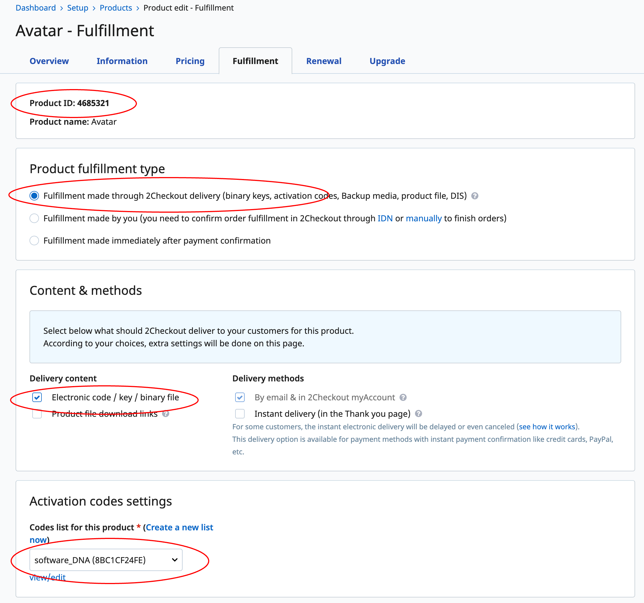Choose Fulfillment made immediately after payment confirmation
Viewport: 644px width, 603px height.
[x=34, y=241]
